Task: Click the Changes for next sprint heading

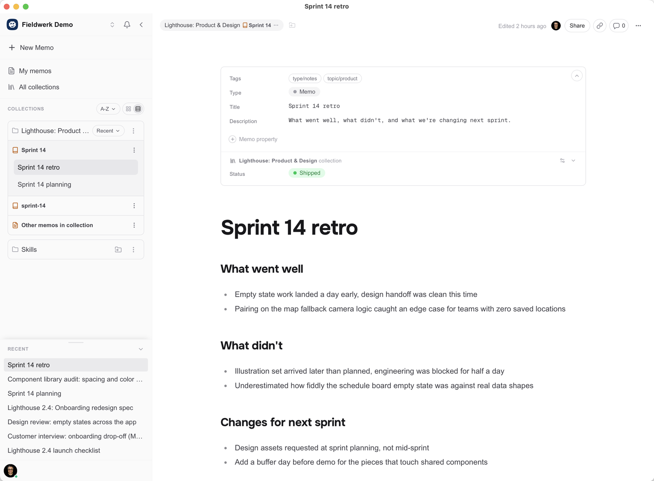Action: [283, 422]
